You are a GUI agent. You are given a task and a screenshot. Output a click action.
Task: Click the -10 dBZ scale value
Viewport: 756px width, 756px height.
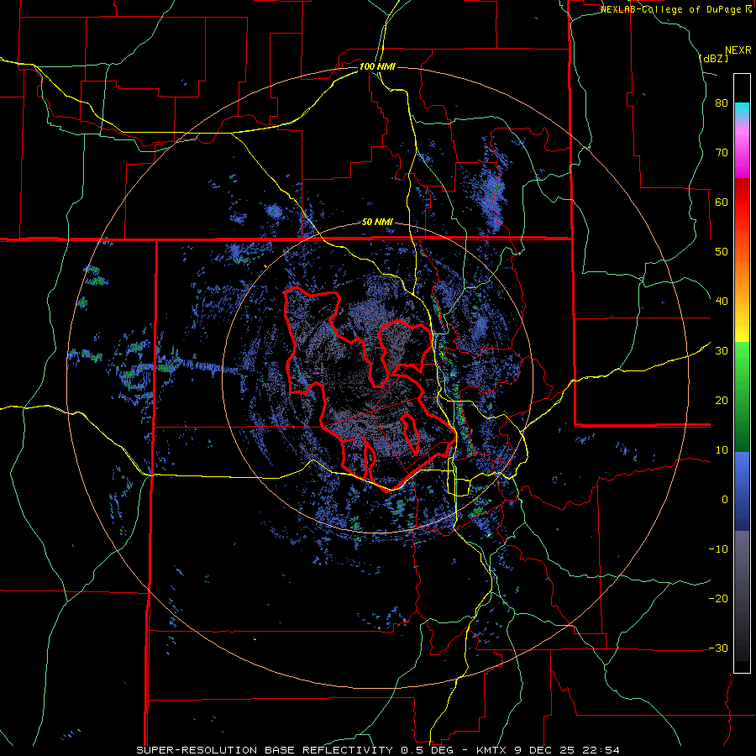[x=718, y=549]
